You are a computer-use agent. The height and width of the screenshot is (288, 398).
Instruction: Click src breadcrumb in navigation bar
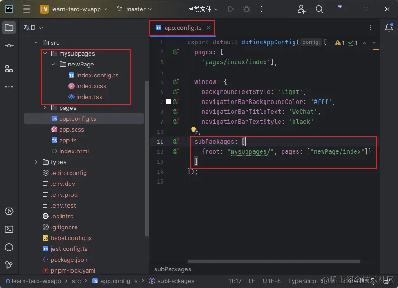point(76,281)
